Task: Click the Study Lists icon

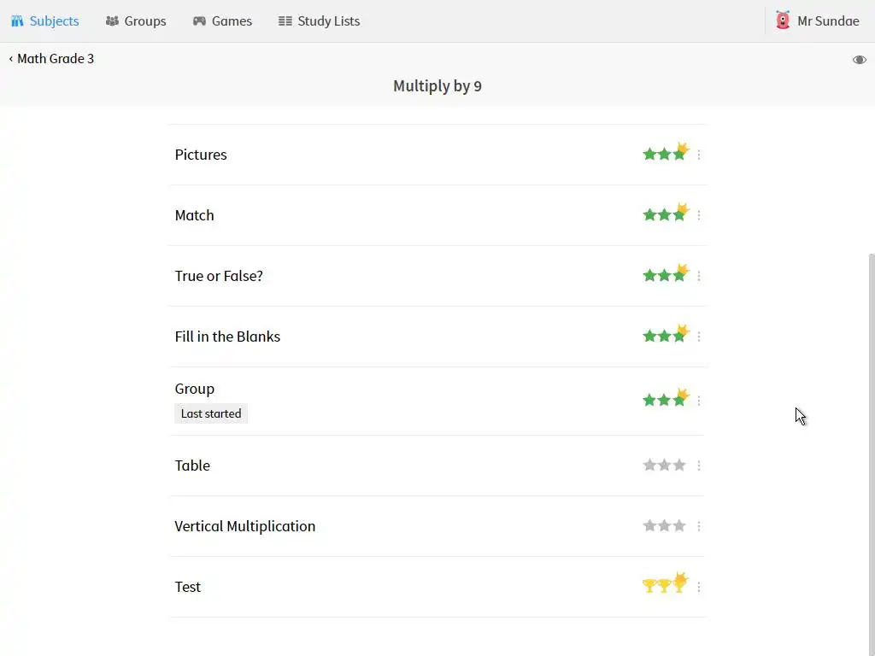Action: pos(285,21)
